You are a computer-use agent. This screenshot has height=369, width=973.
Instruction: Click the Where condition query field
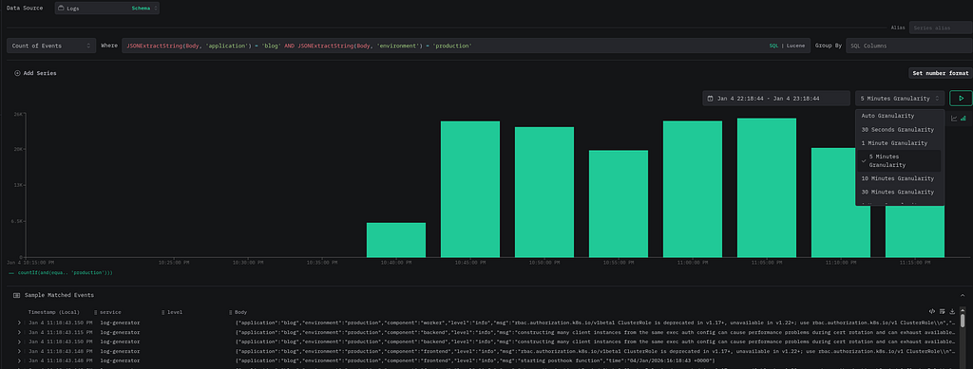(x=466, y=46)
